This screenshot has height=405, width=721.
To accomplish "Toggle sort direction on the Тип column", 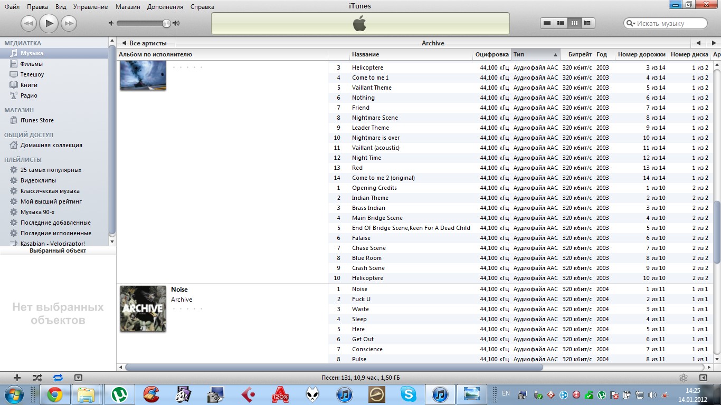I will coord(536,54).
